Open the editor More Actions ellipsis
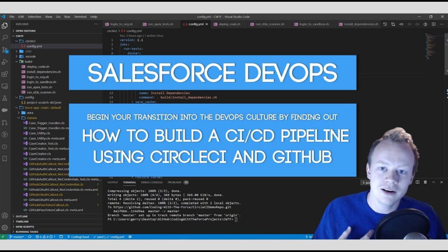This screenshot has height=252, width=448. click(x=442, y=24)
